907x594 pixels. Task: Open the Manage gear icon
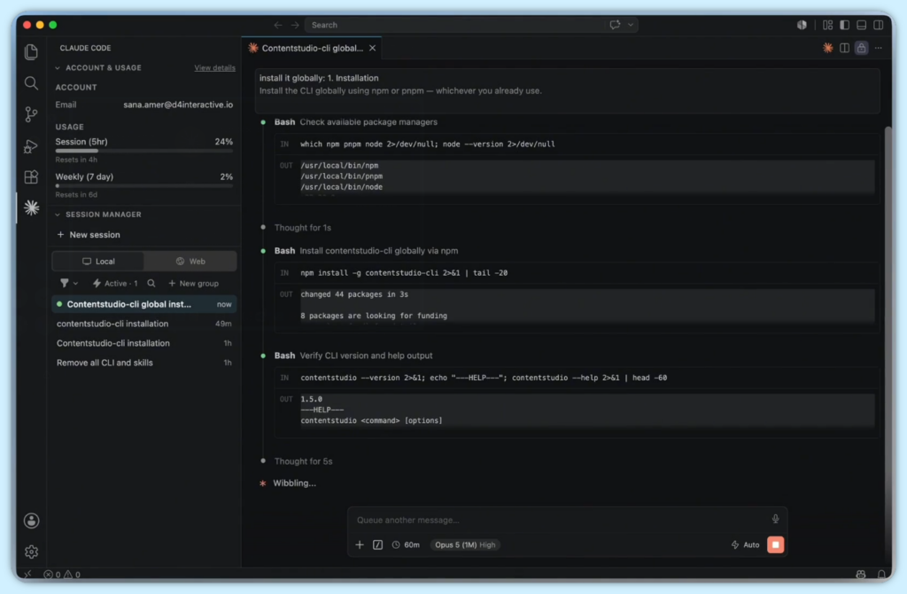(31, 551)
